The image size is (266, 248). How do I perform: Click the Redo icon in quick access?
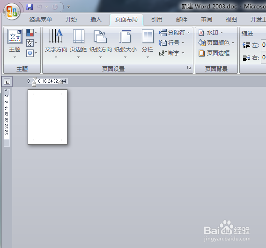click(x=55, y=7)
